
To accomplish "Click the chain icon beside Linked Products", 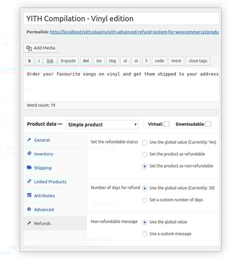I will tap(29, 182).
